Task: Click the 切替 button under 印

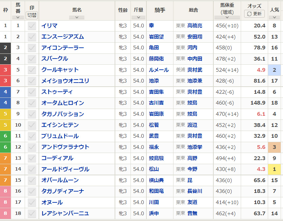Action: point(32,15)
